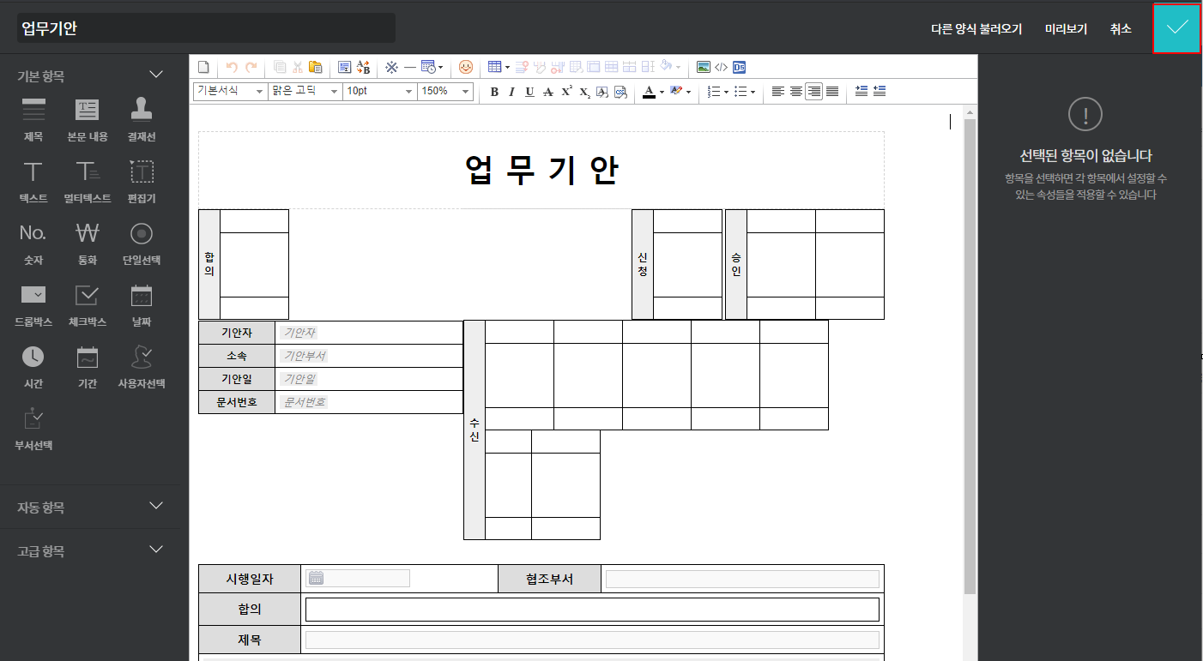Open HTML source code view icon
Screen dimensions: 1203x661
click(721, 67)
